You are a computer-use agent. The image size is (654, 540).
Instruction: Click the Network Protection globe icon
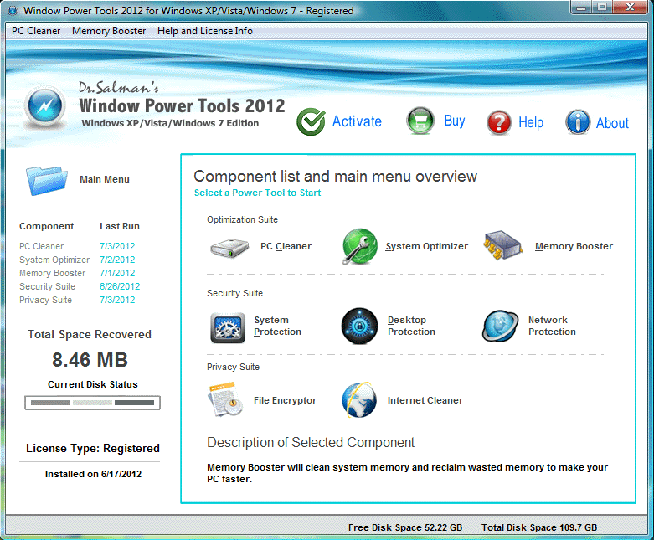coord(500,326)
